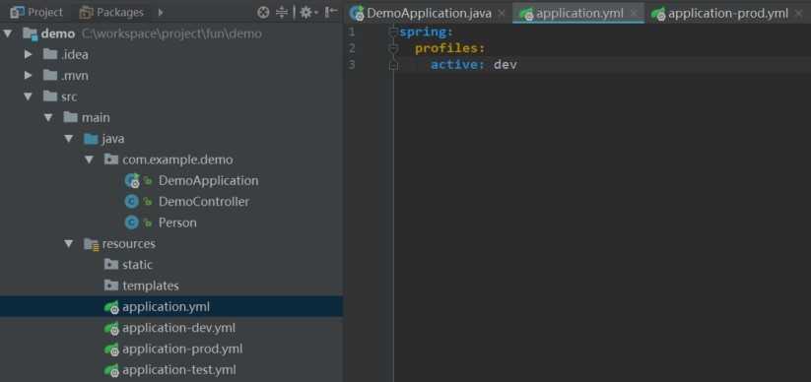Click line number 2 in gutter

click(352, 48)
